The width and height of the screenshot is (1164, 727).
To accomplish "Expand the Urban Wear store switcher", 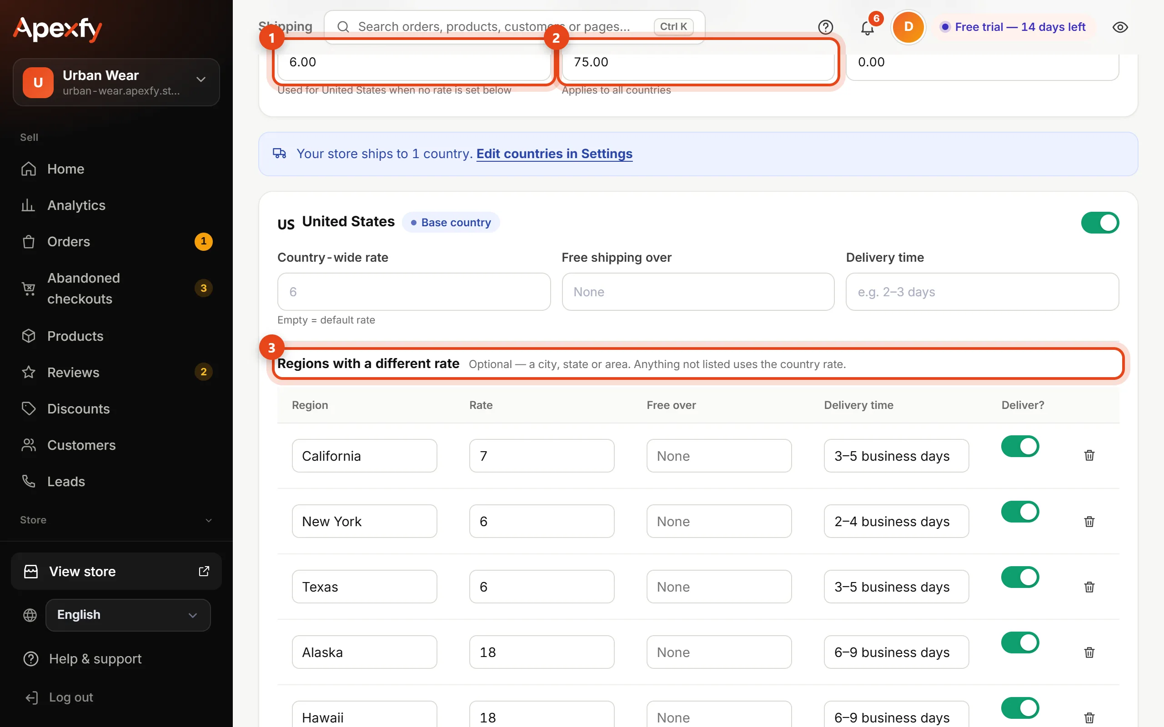I will tap(116, 82).
